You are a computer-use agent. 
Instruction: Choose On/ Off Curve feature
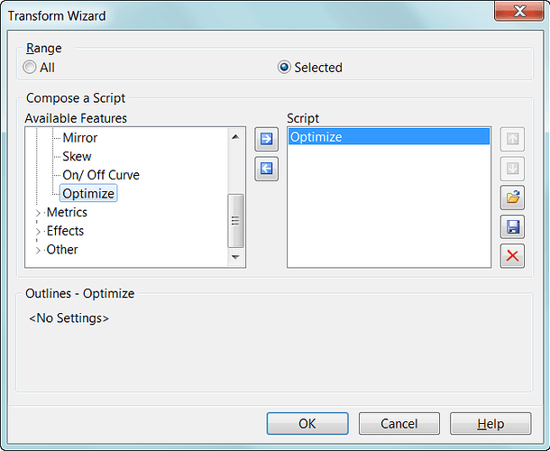(100, 175)
